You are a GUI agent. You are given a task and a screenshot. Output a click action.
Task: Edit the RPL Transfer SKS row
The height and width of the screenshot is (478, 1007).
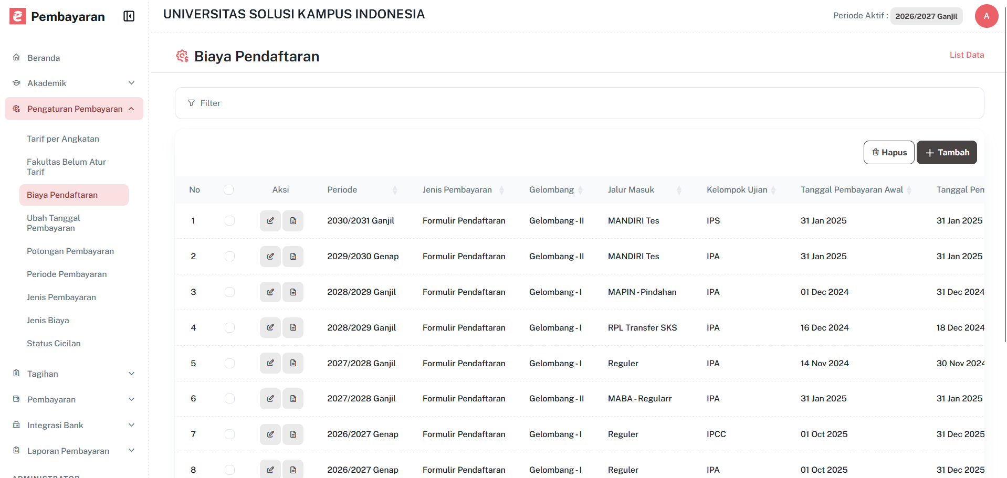pyautogui.click(x=270, y=327)
